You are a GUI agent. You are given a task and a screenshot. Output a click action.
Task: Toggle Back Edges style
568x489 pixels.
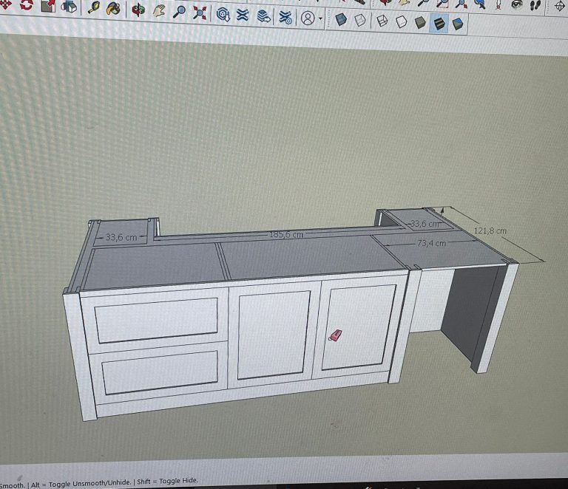(x=360, y=20)
